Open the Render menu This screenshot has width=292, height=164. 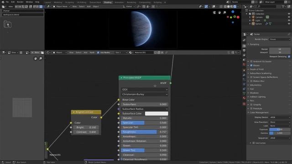point(20,2)
